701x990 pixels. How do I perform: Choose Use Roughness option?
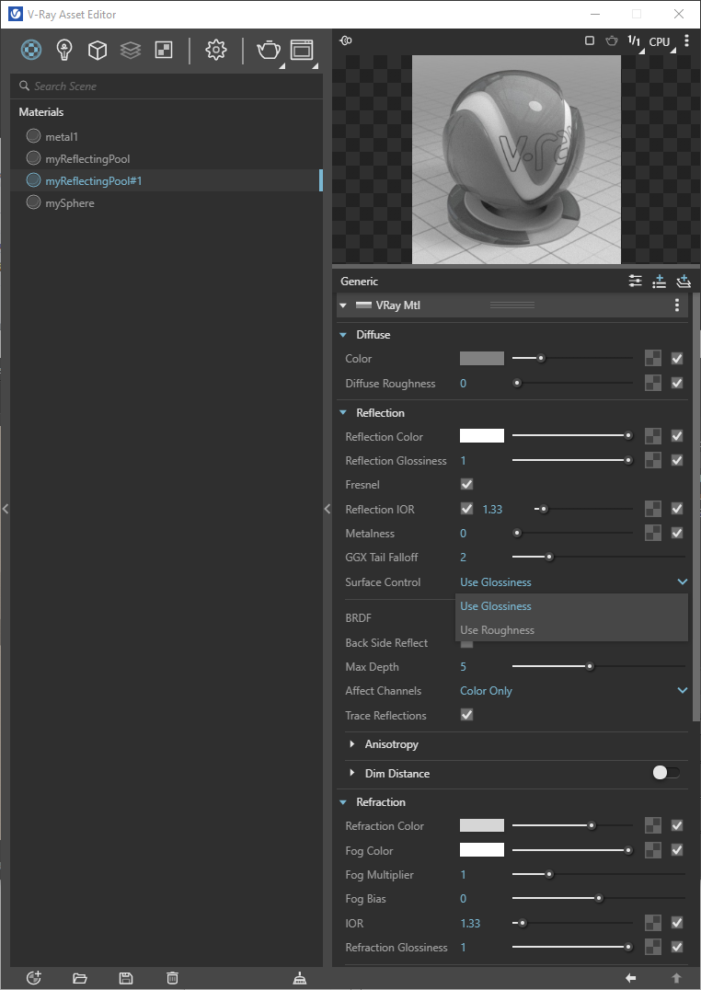pos(571,630)
